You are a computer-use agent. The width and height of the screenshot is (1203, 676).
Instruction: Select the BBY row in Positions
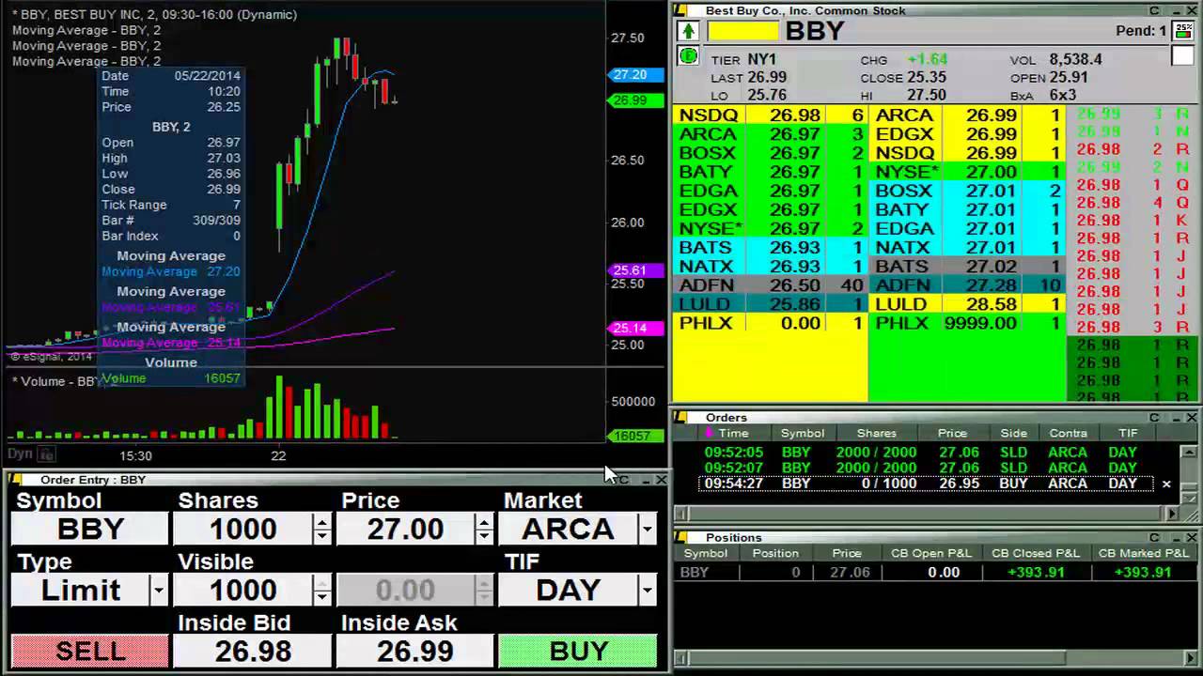(x=936, y=572)
